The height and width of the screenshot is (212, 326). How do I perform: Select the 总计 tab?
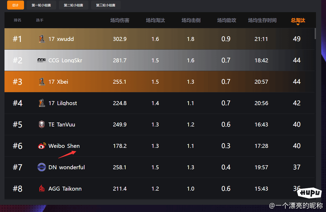click(x=16, y=5)
